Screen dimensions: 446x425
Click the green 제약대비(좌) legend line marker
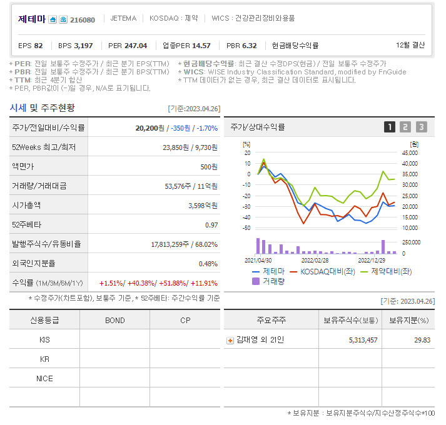tap(364, 272)
